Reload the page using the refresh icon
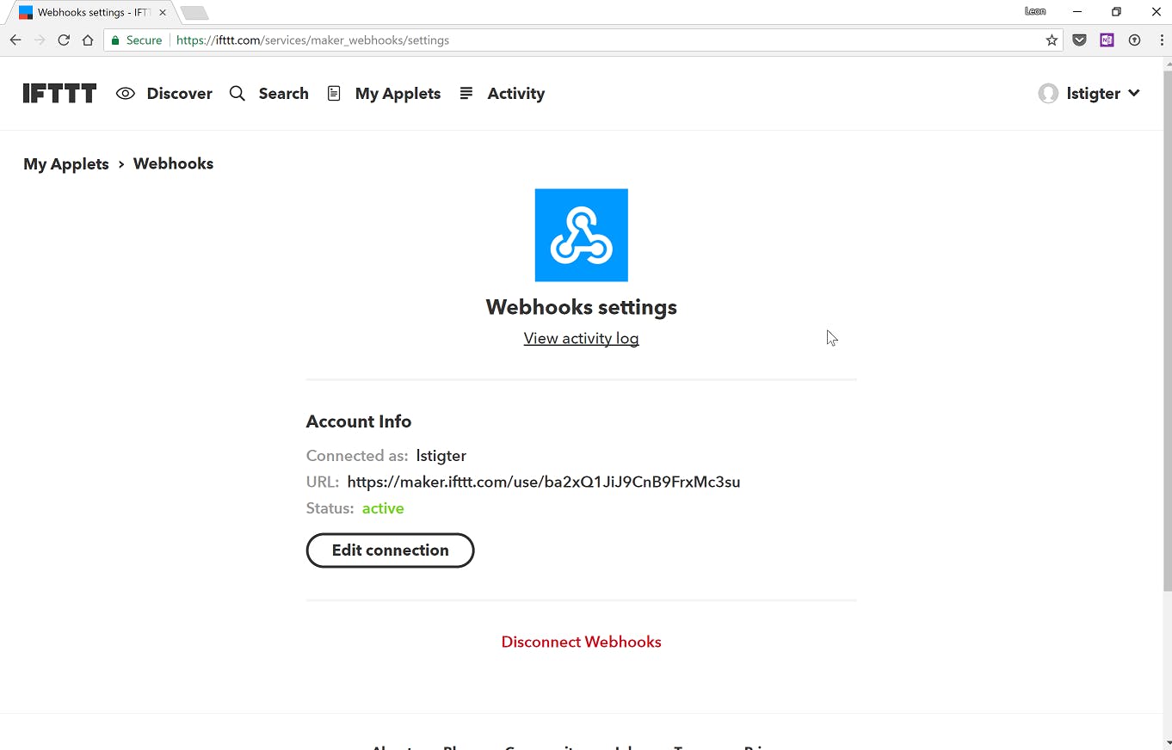Image resolution: width=1172 pixels, height=750 pixels. point(64,40)
